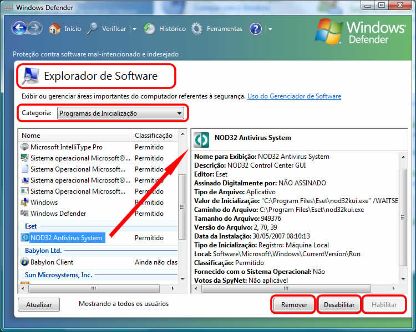416x332 pixels.
Task: Select the Windows entry in program list
Action: 99,203
